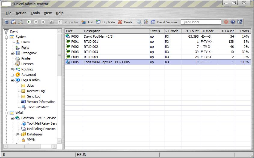This screenshot has width=254, height=158.
Task: Open Version Information in the tree
Action: [x=41, y=102]
